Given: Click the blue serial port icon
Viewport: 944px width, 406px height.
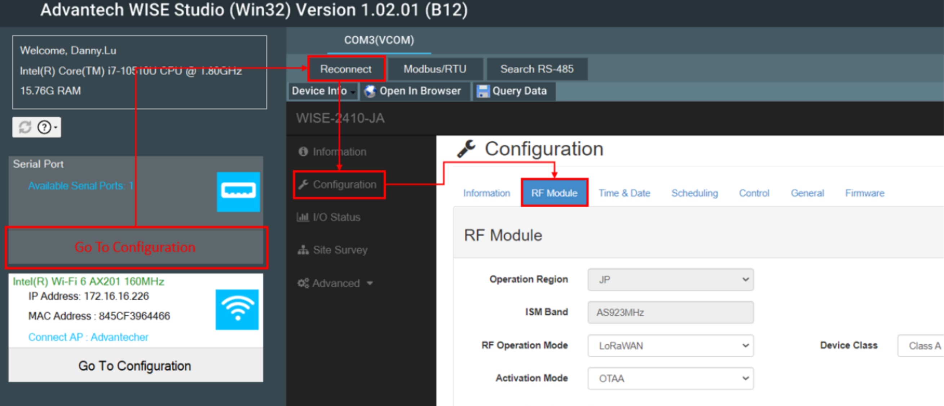Looking at the screenshot, I should [x=238, y=191].
